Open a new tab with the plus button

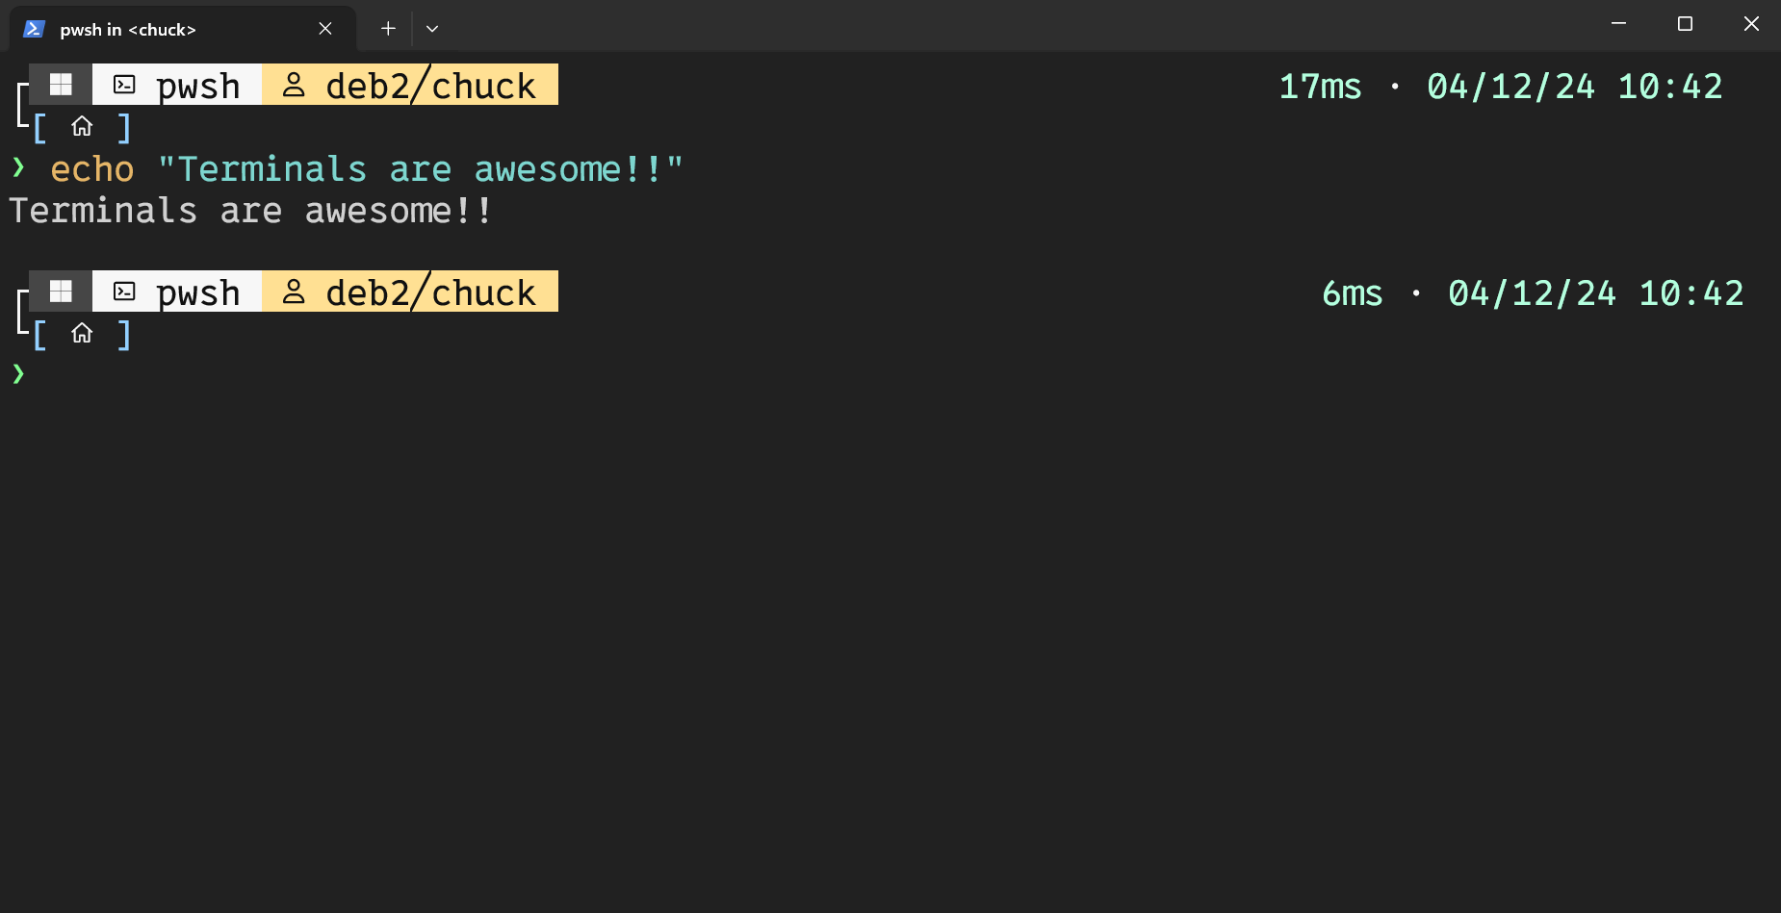click(388, 29)
